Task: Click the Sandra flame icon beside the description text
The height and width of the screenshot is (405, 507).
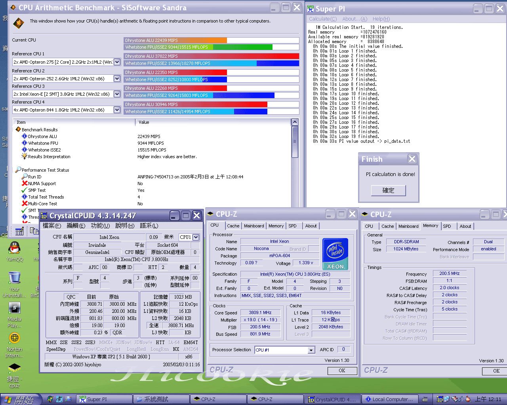Action: point(19,23)
